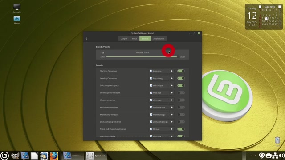Choose sound file tile.oga

[x=159, y=129]
